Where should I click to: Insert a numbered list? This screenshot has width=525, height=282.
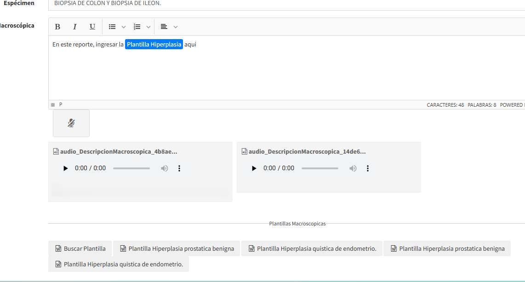(x=137, y=27)
